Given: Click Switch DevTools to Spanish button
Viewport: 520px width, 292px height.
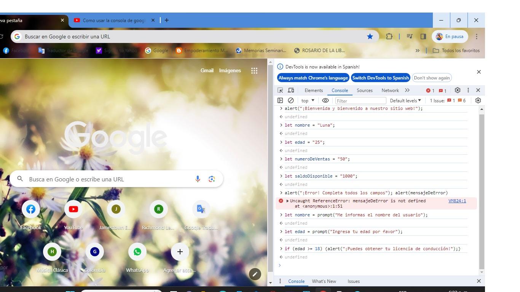Looking at the screenshot, I should 380,78.
